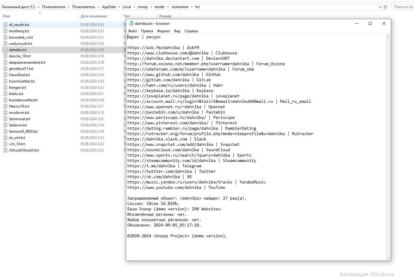Viewport: 414px width, 277px height.
Task: Maximize the Notepad window
Action: point(370,23)
